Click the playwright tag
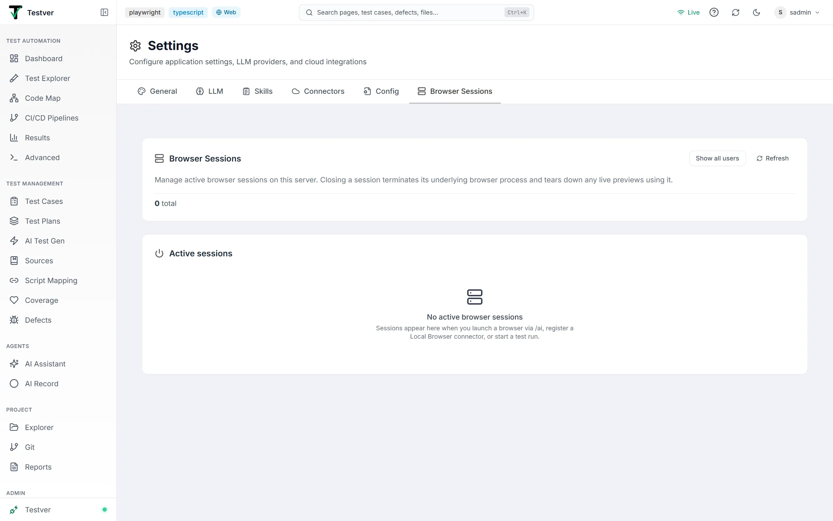Image resolution: width=833 pixels, height=521 pixels. 145,13
